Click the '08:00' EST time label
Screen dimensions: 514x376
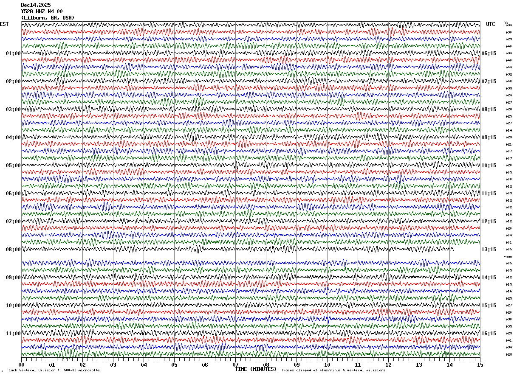coord(13,250)
